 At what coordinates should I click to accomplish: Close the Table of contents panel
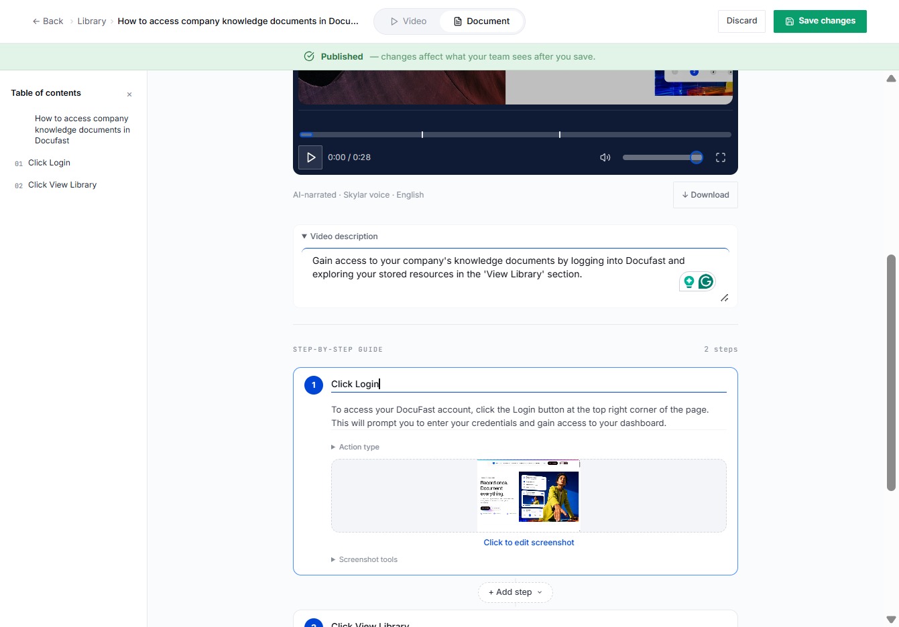tap(129, 94)
